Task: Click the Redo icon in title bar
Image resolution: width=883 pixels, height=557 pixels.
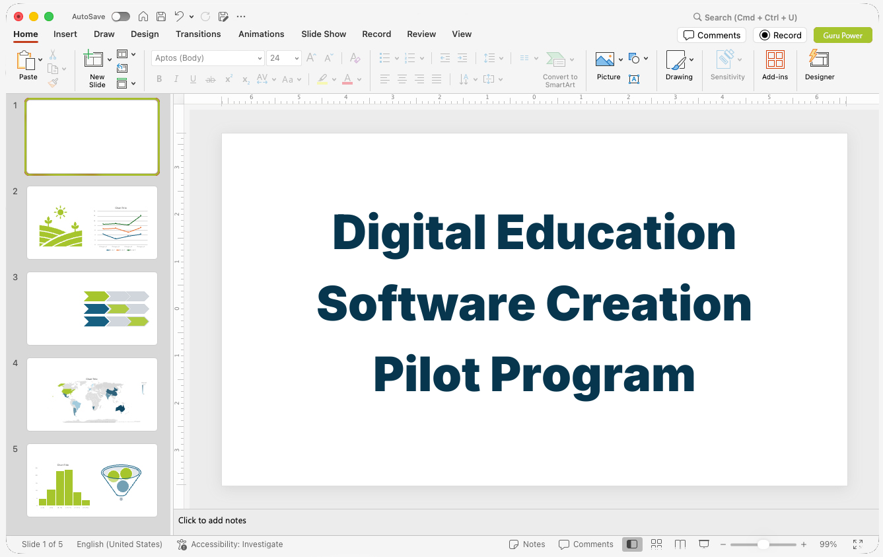Action: pos(205,17)
